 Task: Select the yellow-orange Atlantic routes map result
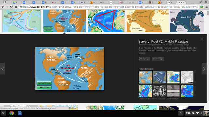147,21
